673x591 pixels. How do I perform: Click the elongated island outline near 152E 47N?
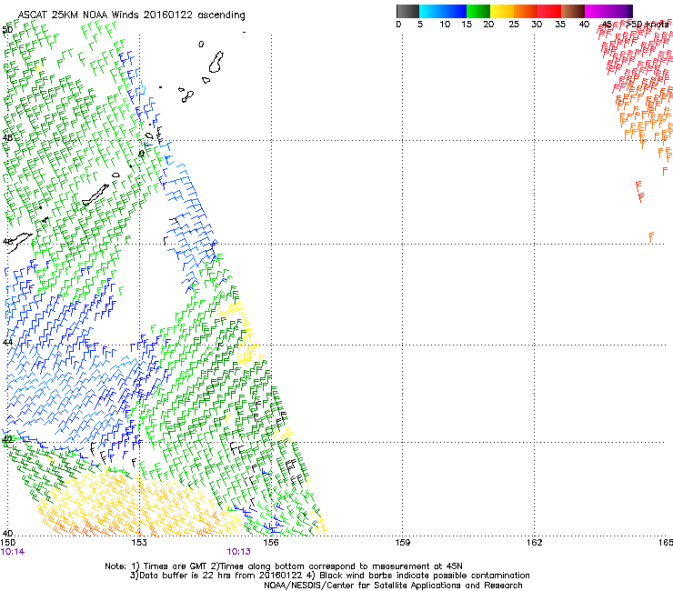coord(95,195)
